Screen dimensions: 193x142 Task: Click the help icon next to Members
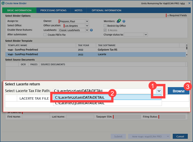tap(124, 21)
